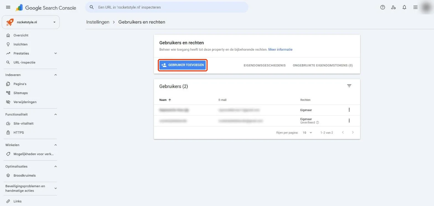Click the Google Search Console logo
Viewport: 434px width, 206px height.
(46, 8)
